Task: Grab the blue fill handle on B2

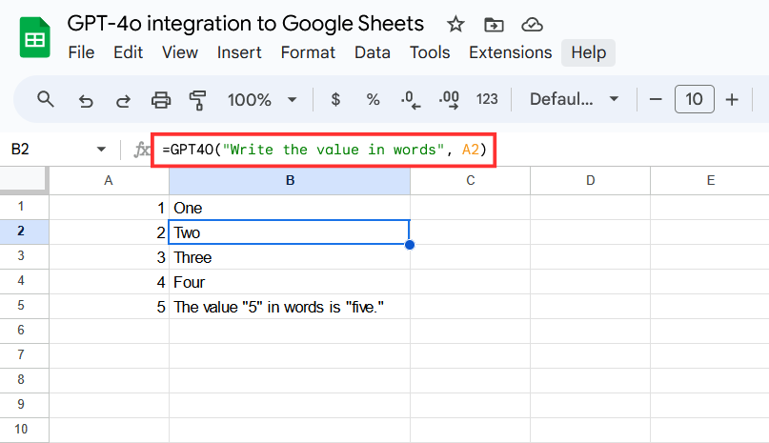Action: [x=410, y=244]
